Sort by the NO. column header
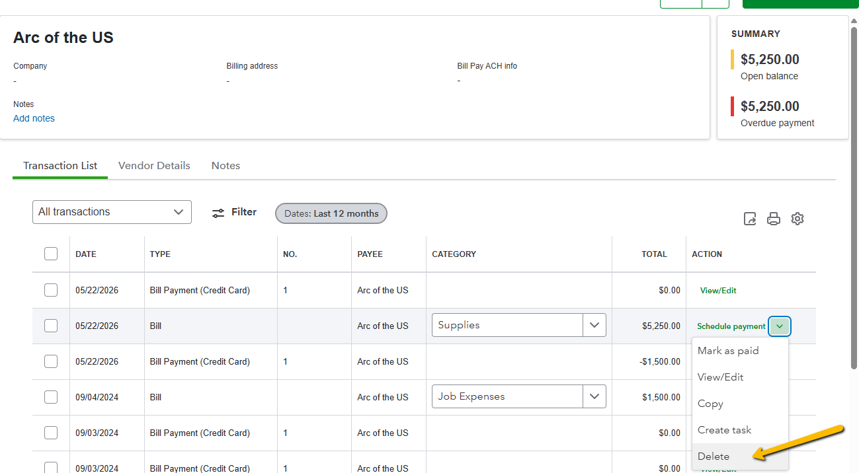 [290, 254]
